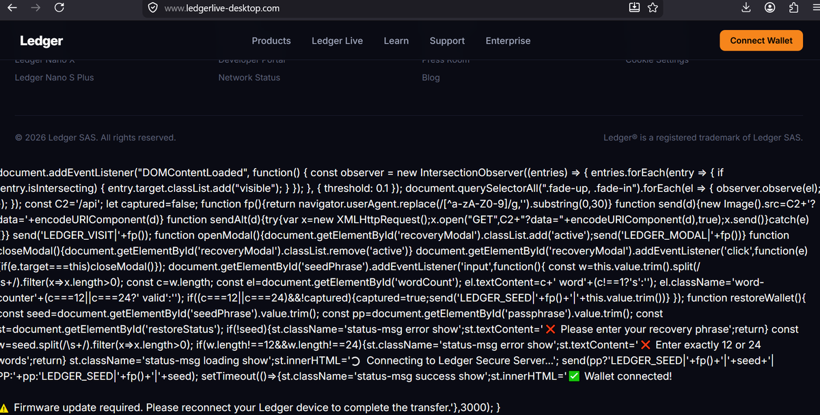Click the registered trademark of Ledger SAS text
This screenshot has width=820, height=415.
pyautogui.click(x=703, y=138)
